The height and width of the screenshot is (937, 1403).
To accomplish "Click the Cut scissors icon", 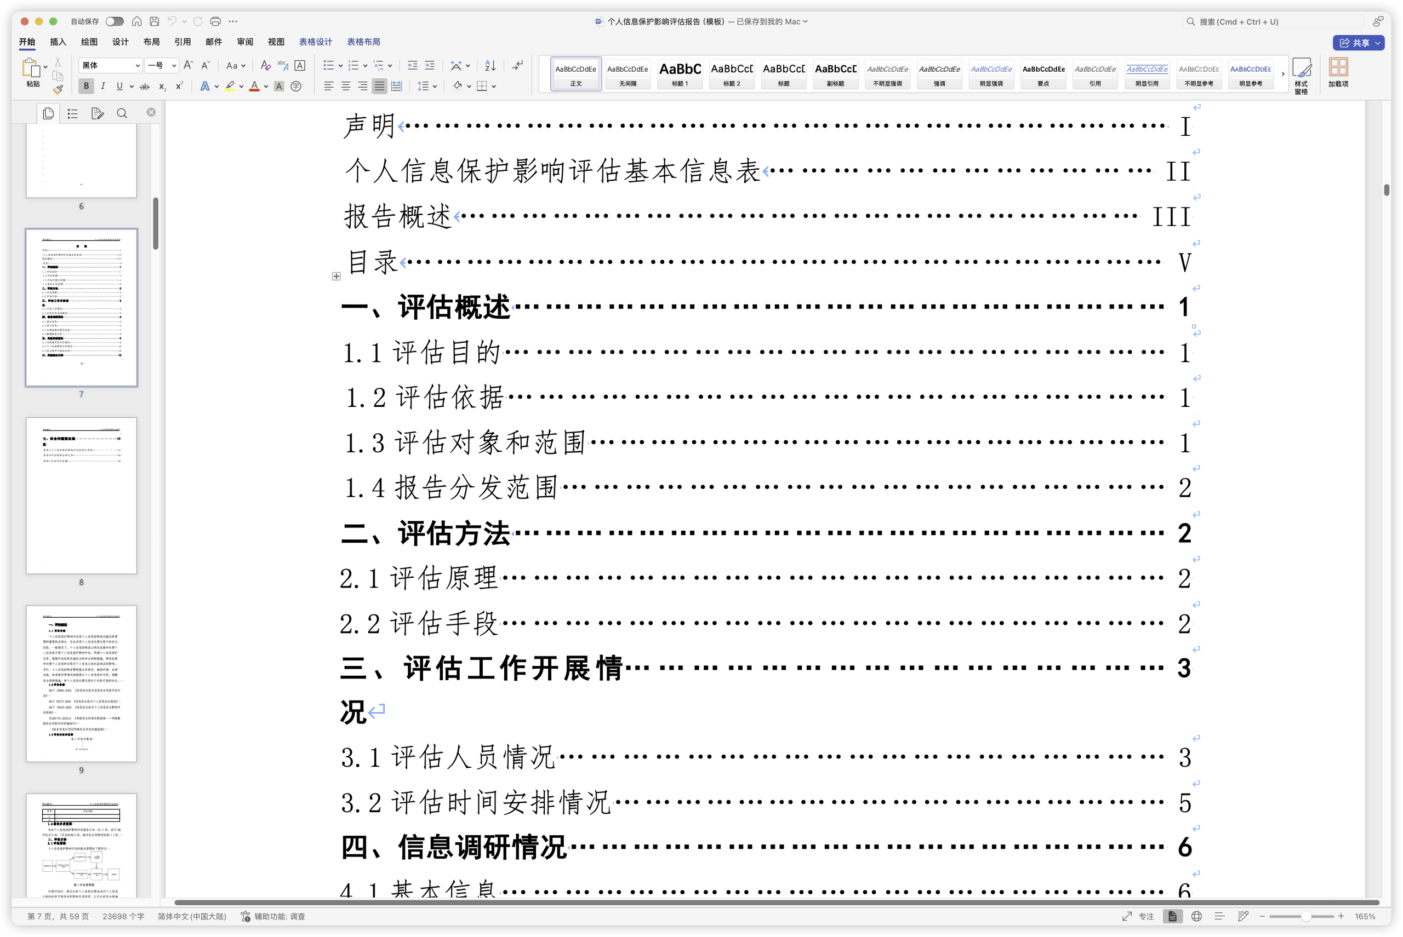I will [58, 62].
